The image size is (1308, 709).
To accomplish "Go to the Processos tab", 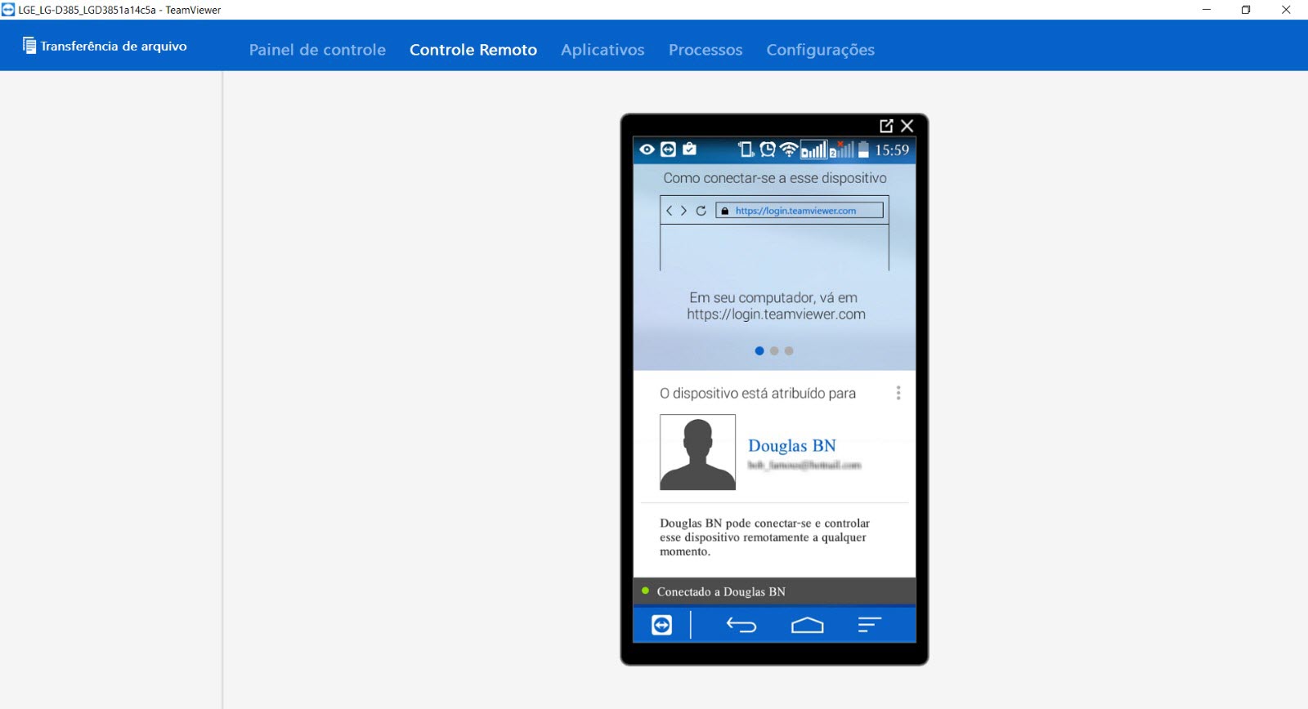I will coord(706,50).
